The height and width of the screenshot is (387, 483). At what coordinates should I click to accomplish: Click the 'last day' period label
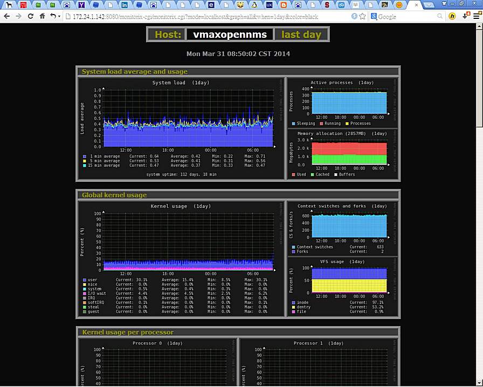(301, 34)
